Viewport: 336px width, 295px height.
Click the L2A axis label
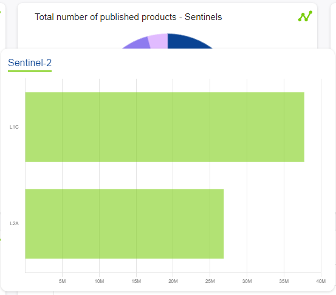[x=15, y=223]
